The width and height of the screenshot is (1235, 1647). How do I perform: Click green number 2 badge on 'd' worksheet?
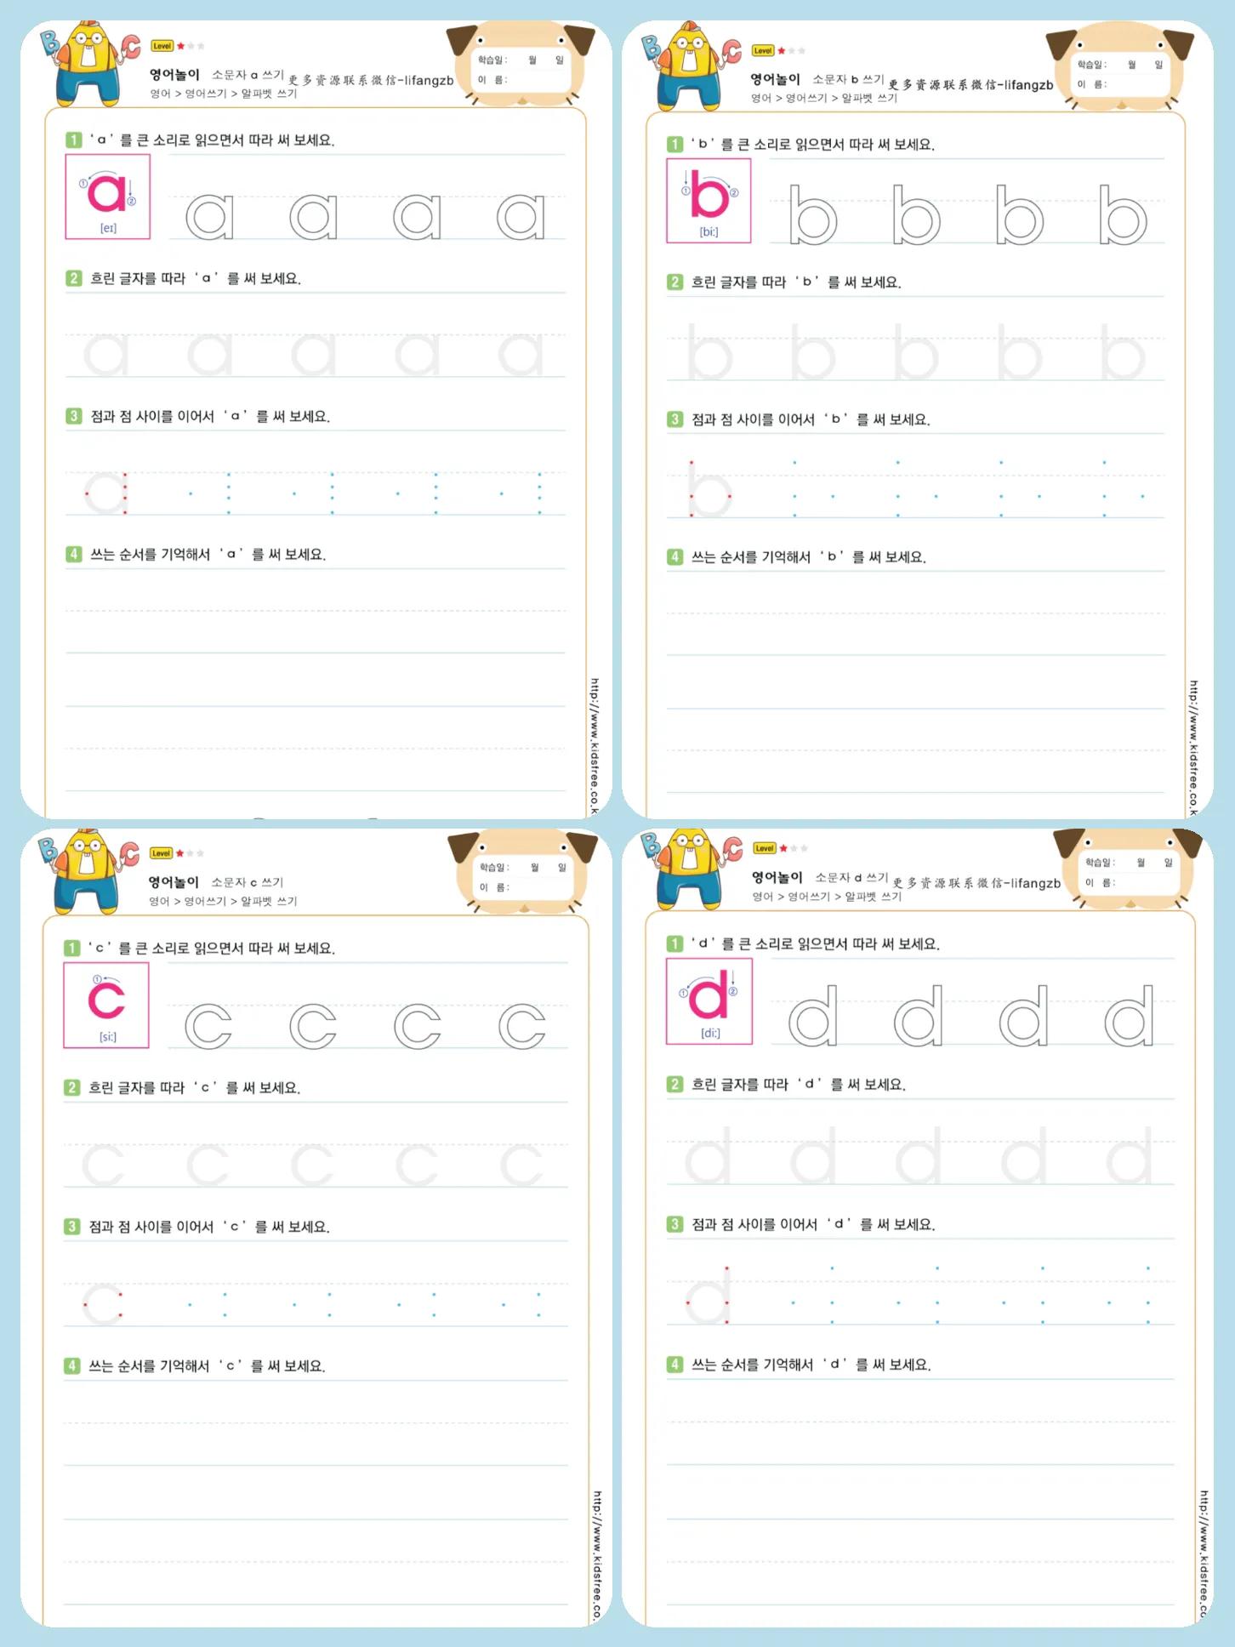674,1085
